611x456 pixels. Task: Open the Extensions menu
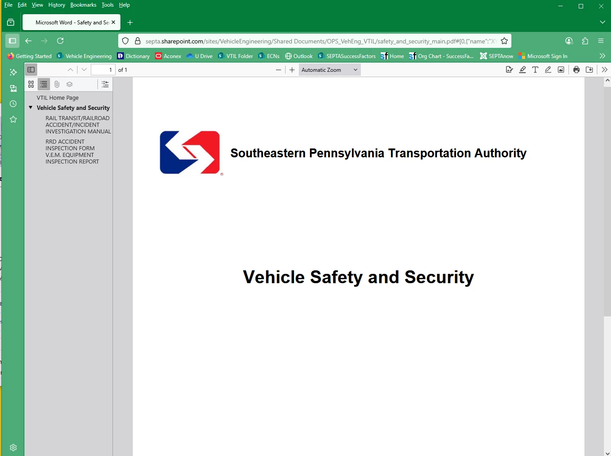coord(585,41)
